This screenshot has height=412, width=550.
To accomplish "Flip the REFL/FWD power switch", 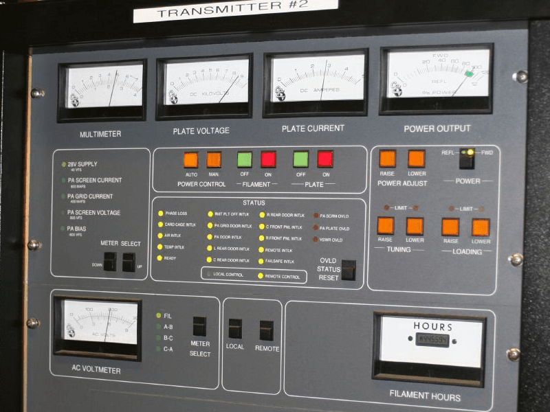I will [x=467, y=160].
